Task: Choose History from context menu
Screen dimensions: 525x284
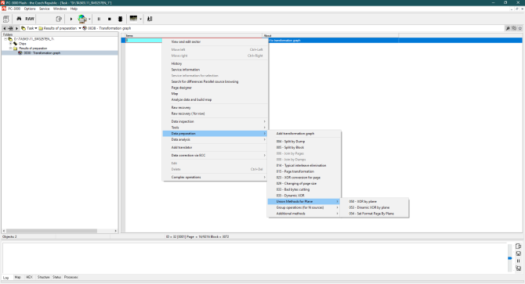Action: [x=215, y=63]
